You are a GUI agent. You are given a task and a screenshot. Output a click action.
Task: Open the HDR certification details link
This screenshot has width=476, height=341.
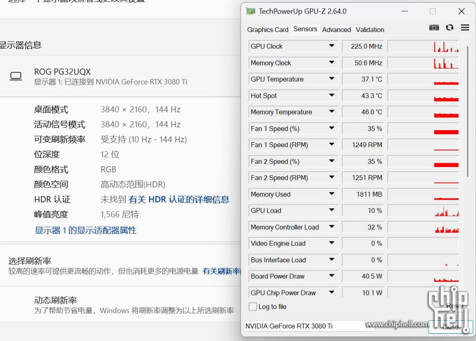179,200
